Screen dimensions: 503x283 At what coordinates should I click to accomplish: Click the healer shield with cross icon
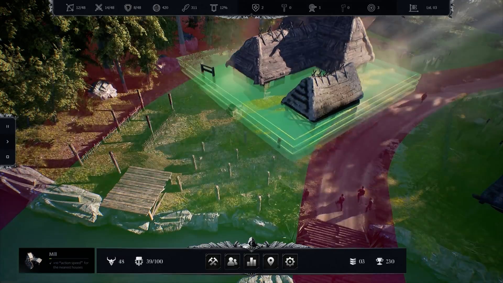[255, 8]
